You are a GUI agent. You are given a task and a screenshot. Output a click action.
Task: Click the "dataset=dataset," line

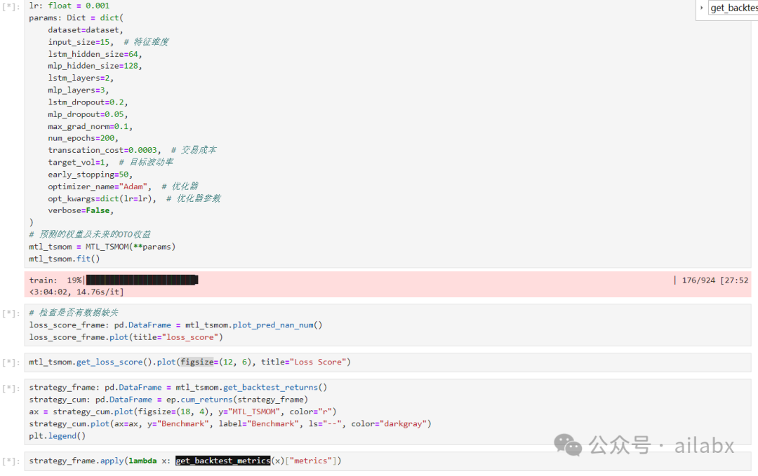[85, 30]
